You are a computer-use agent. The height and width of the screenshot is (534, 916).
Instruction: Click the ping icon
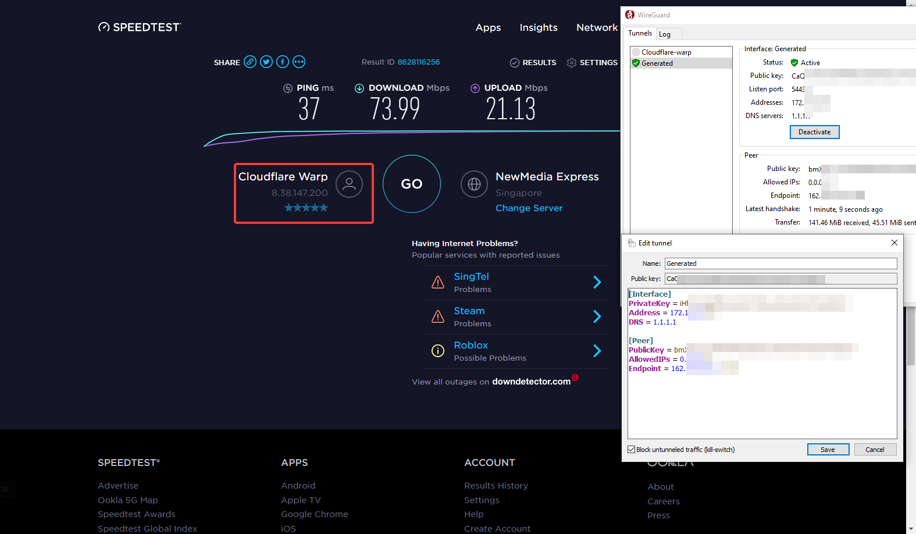288,88
